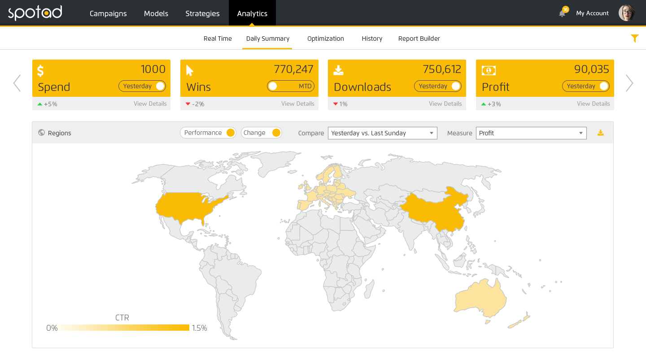Go to next summary cards
Viewport: 646px width, 363px height.
pos(629,83)
